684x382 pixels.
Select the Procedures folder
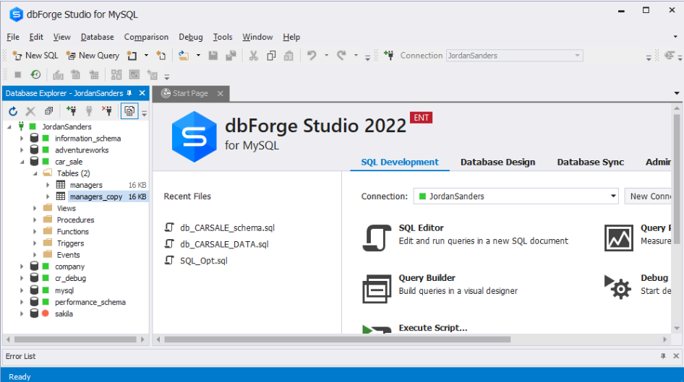click(75, 220)
